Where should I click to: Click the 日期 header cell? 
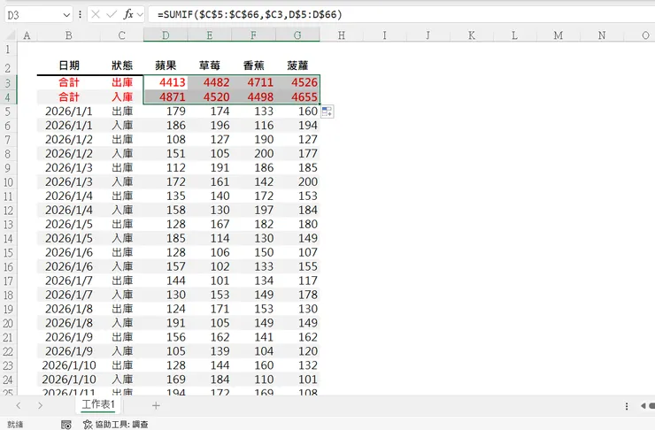[x=69, y=65]
